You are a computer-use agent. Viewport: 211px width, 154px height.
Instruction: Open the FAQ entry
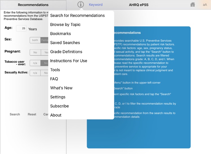(x=81, y=79)
